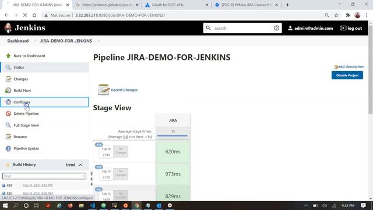Click the browser address bar URL
Viewport: 373px width, 210px height.
(120, 15)
